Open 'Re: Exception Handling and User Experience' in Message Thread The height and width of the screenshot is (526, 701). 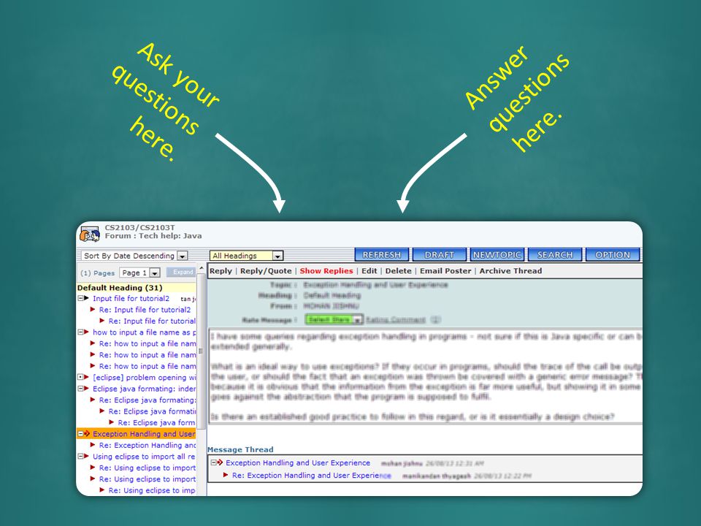(312, 476)
